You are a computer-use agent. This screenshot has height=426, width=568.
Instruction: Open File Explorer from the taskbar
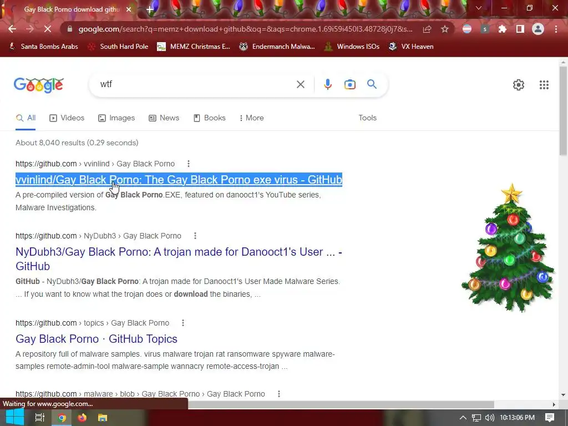(103, 418)
